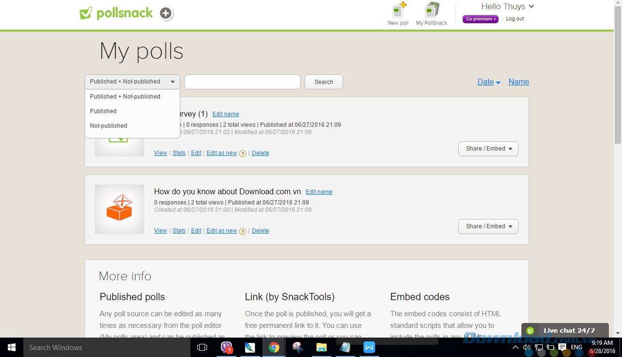This screenshot has width=622, height=357.
Task: Sort polls by Name
Action: (x=518, y=82)
